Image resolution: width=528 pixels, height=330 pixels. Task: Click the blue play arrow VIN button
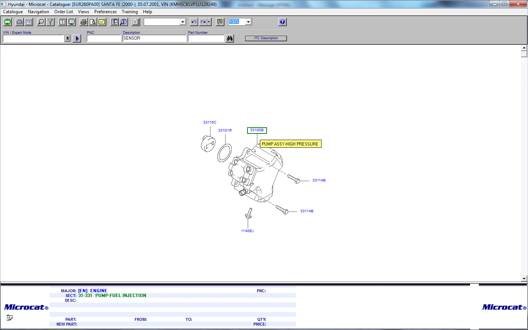coord(77,38)
